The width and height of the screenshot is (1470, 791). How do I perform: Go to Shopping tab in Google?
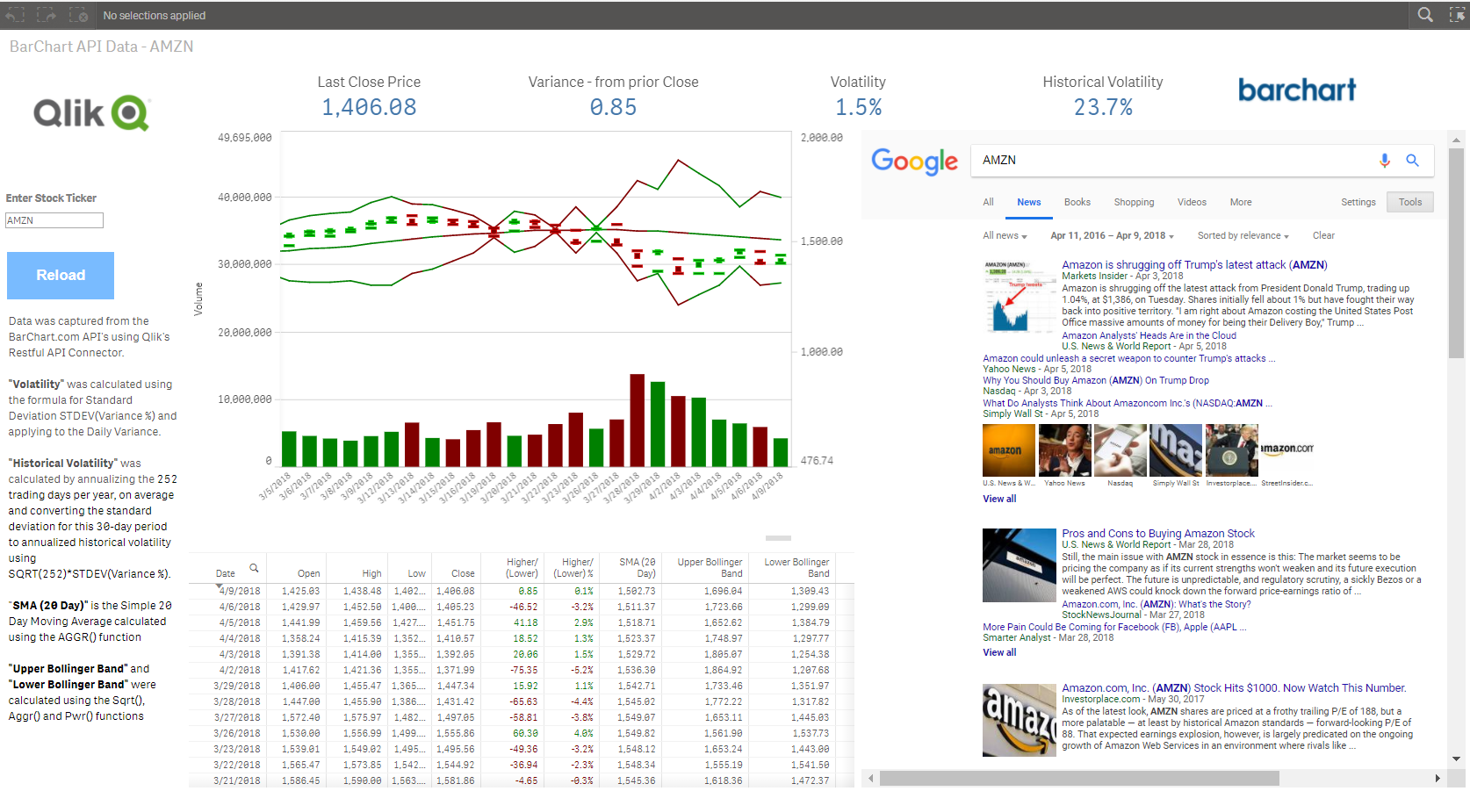(1135, 202)
